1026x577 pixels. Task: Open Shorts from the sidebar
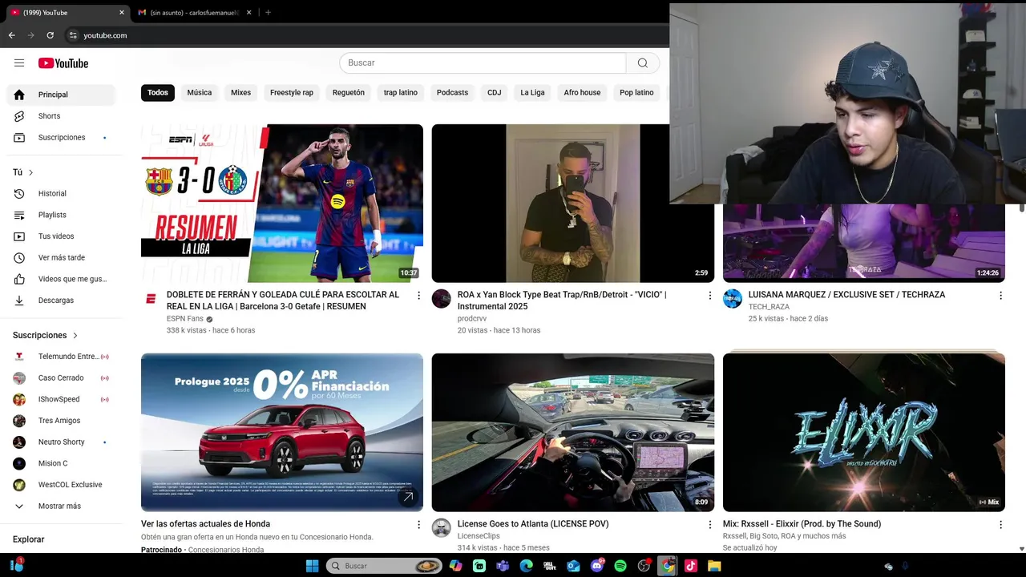click(x=61, y=116)
